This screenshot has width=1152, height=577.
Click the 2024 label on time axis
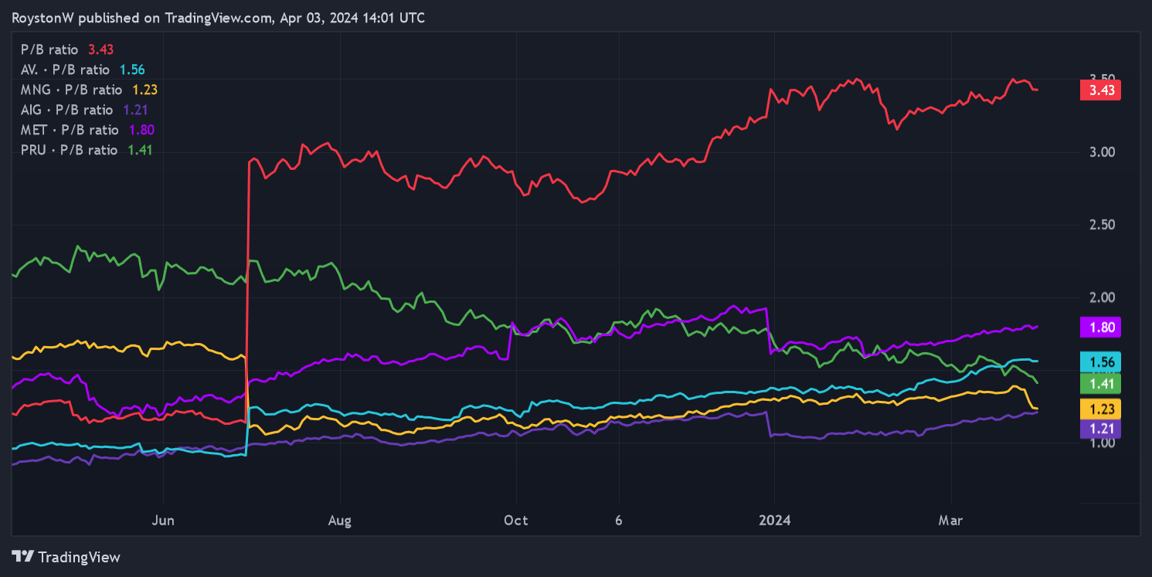(775, 521)
